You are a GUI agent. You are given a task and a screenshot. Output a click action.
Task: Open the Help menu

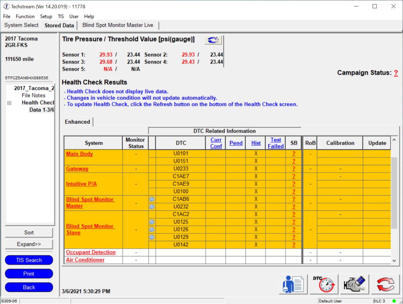[89, 16]
